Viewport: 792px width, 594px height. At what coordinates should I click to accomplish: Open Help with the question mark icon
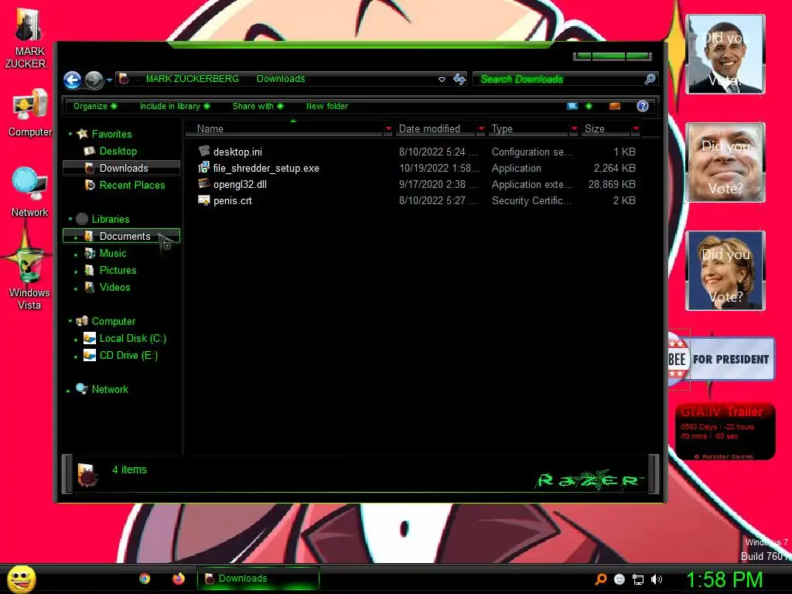pos(643,106)
